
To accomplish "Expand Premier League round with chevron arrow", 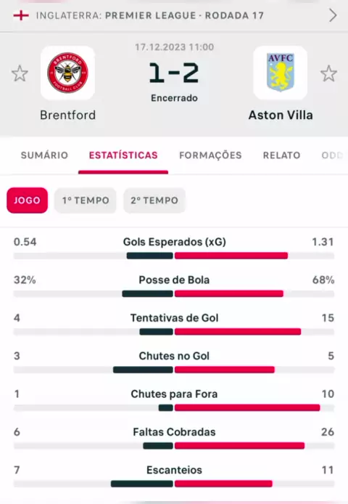I will pos(333,15).
